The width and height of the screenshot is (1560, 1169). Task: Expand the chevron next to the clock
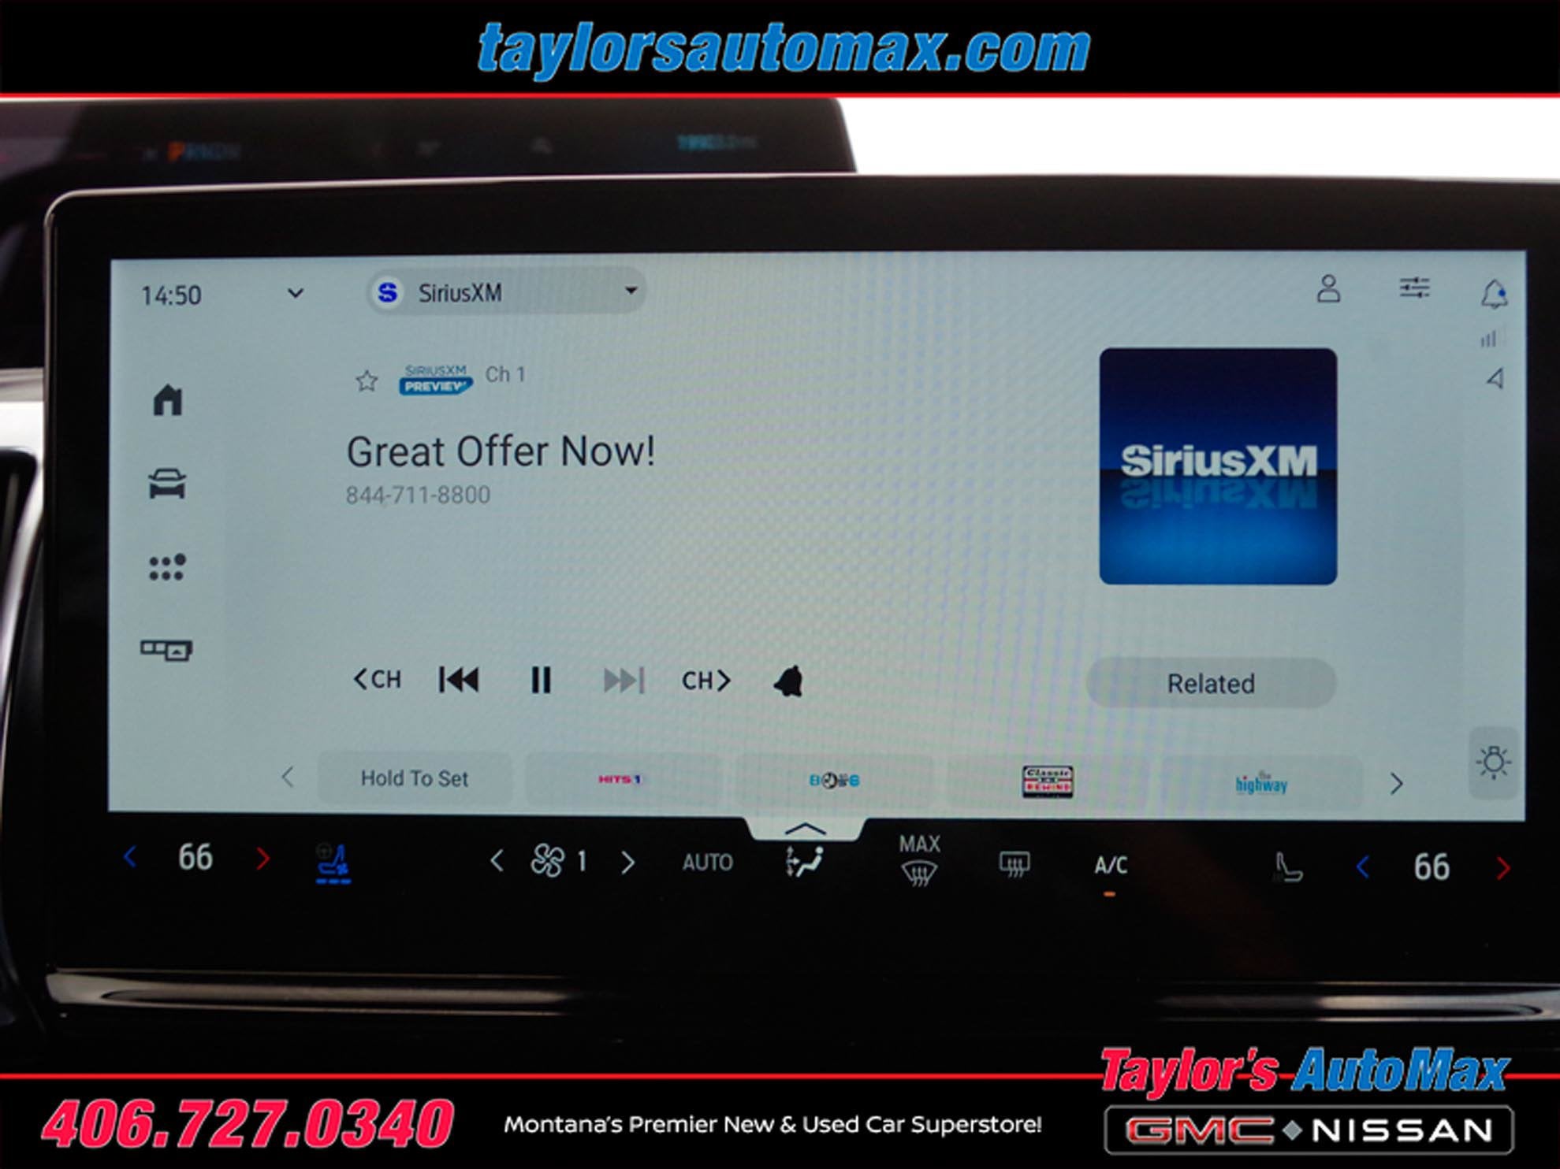[x=296, y=294]
